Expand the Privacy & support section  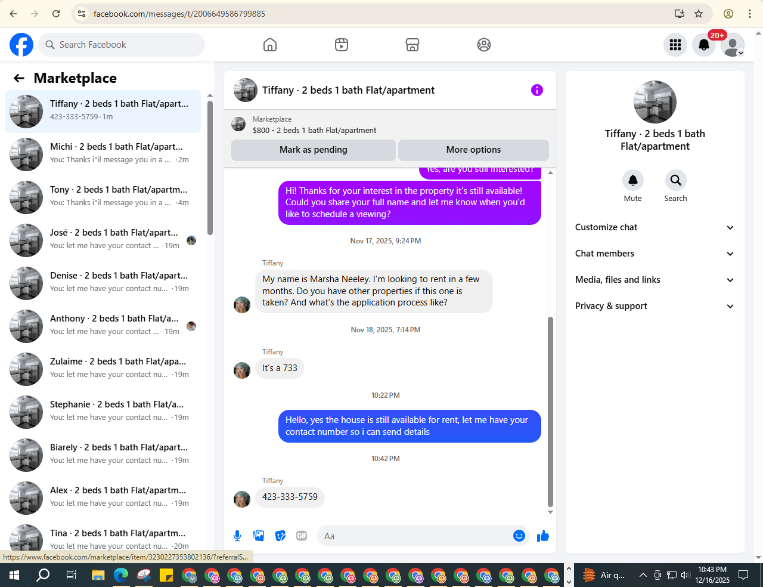[x=655, y=306]
